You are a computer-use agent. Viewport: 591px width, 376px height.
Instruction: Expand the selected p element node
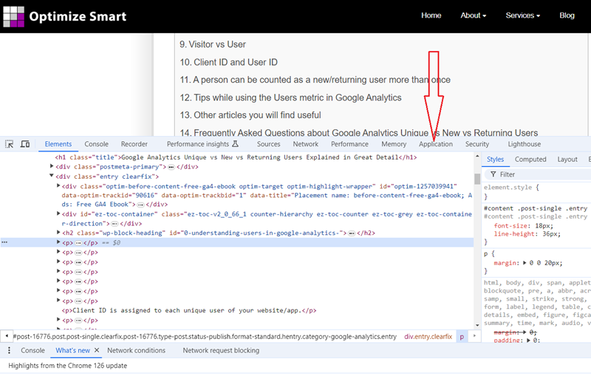58,242
